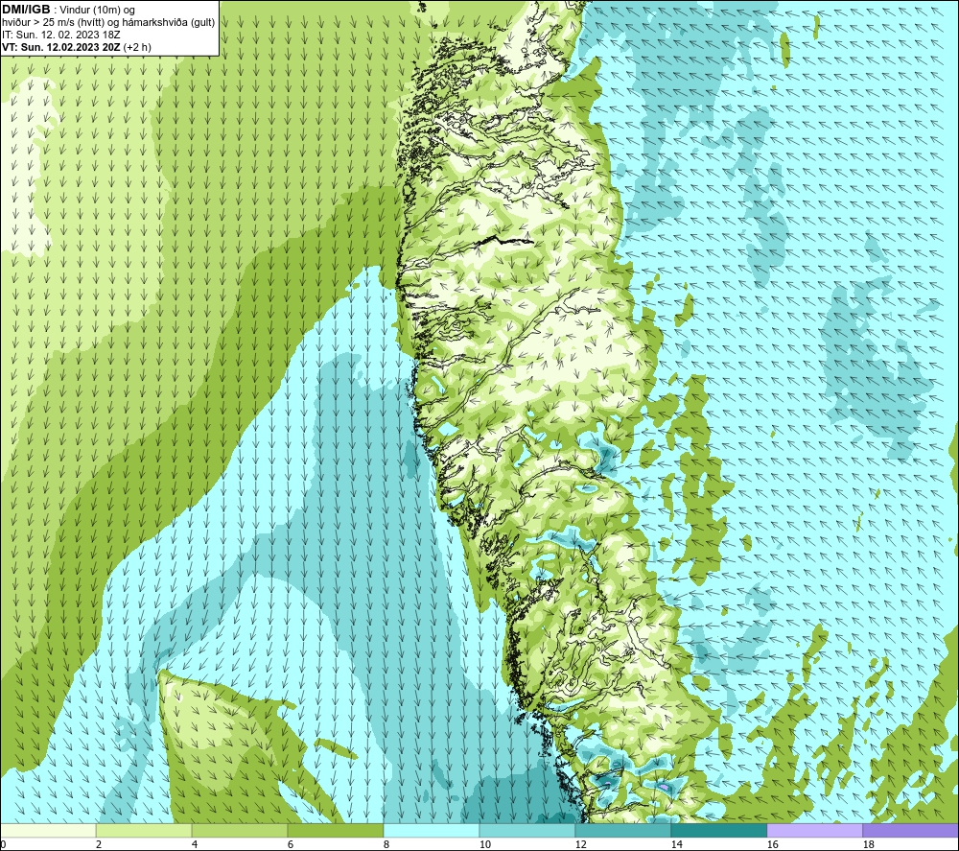Click the '18' label on the wind scale
Screen dimensions: 959x851
pyautogui.click(x=868, y=845)
